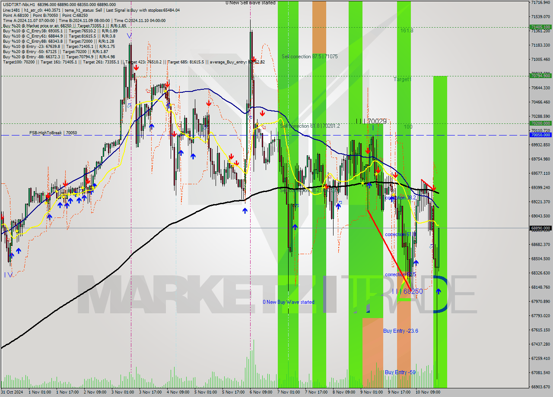Image resolution: width=553 pixels, height=397 pixels.
Task: Select the 'Buy Entry -23.6' label
Action: (x=400, y=331)
